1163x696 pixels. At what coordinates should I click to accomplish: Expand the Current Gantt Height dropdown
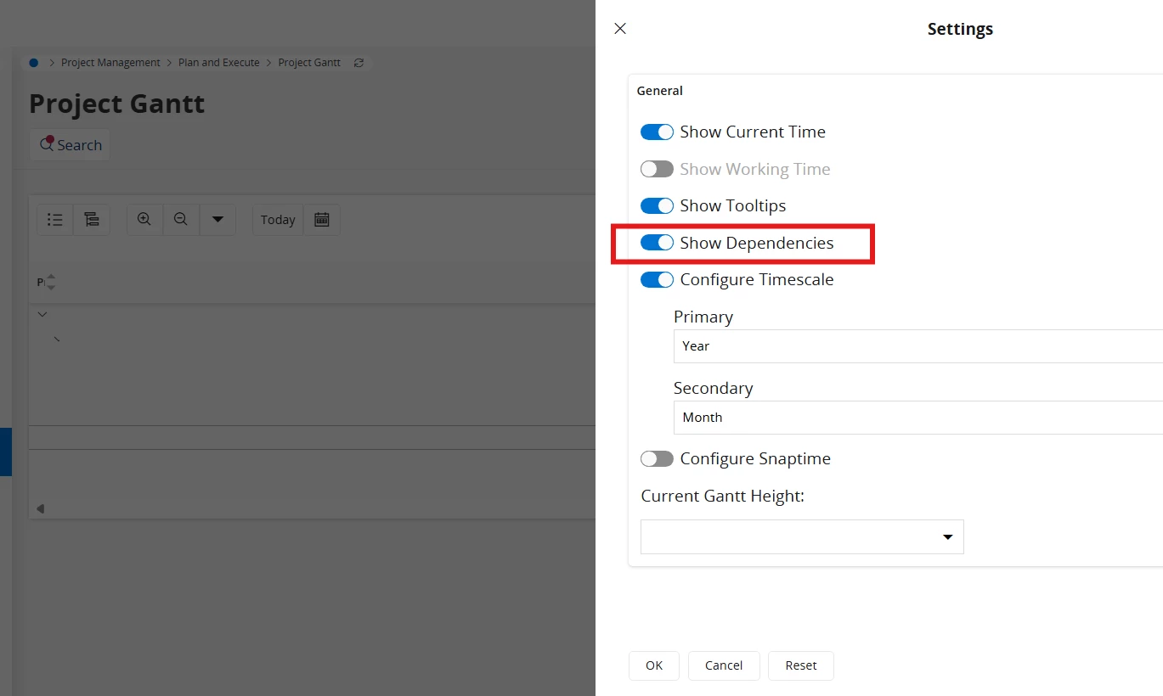coord(802,537)
